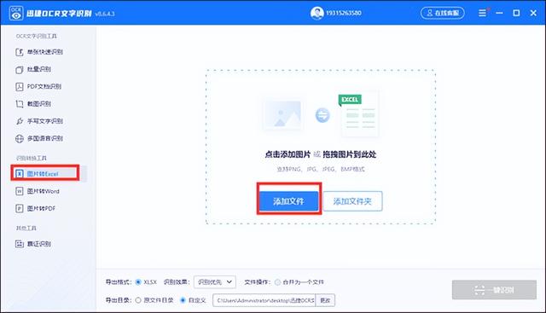Click the image to PDF icon
This screenshot has width=546, height=313.
click(x=20, y=209)
